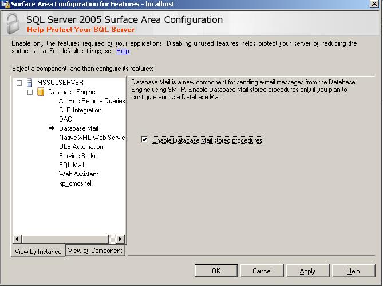Select OLE Automation in component tree
The width and height of the screenshot is (383, 286).
(x=81, y=147)
